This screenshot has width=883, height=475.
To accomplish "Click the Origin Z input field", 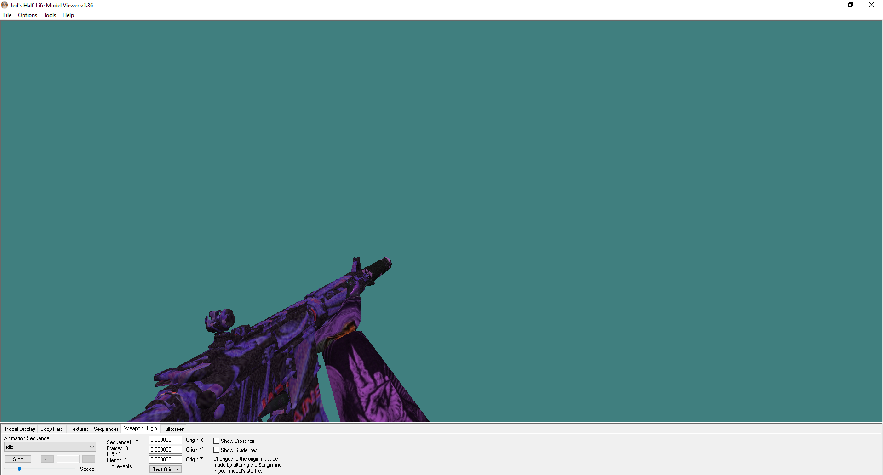I will (x=166, y=459).
